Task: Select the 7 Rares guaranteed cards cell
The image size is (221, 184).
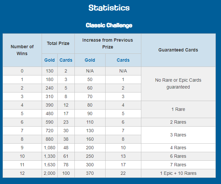Action: tap(178, 165)
